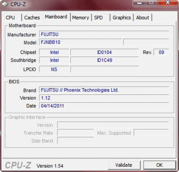
Task: Click the Manufacturer field showing FUJITSU
Action: pyautogui.click(x=104, y=34)
